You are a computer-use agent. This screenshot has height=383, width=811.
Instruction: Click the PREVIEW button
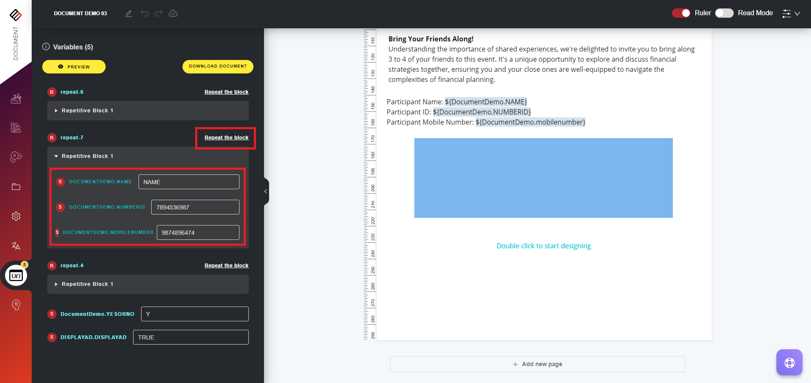73,66
